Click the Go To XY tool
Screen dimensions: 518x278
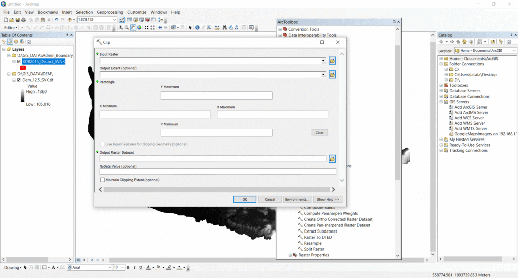pyautogui.click(x=237, y=28)
